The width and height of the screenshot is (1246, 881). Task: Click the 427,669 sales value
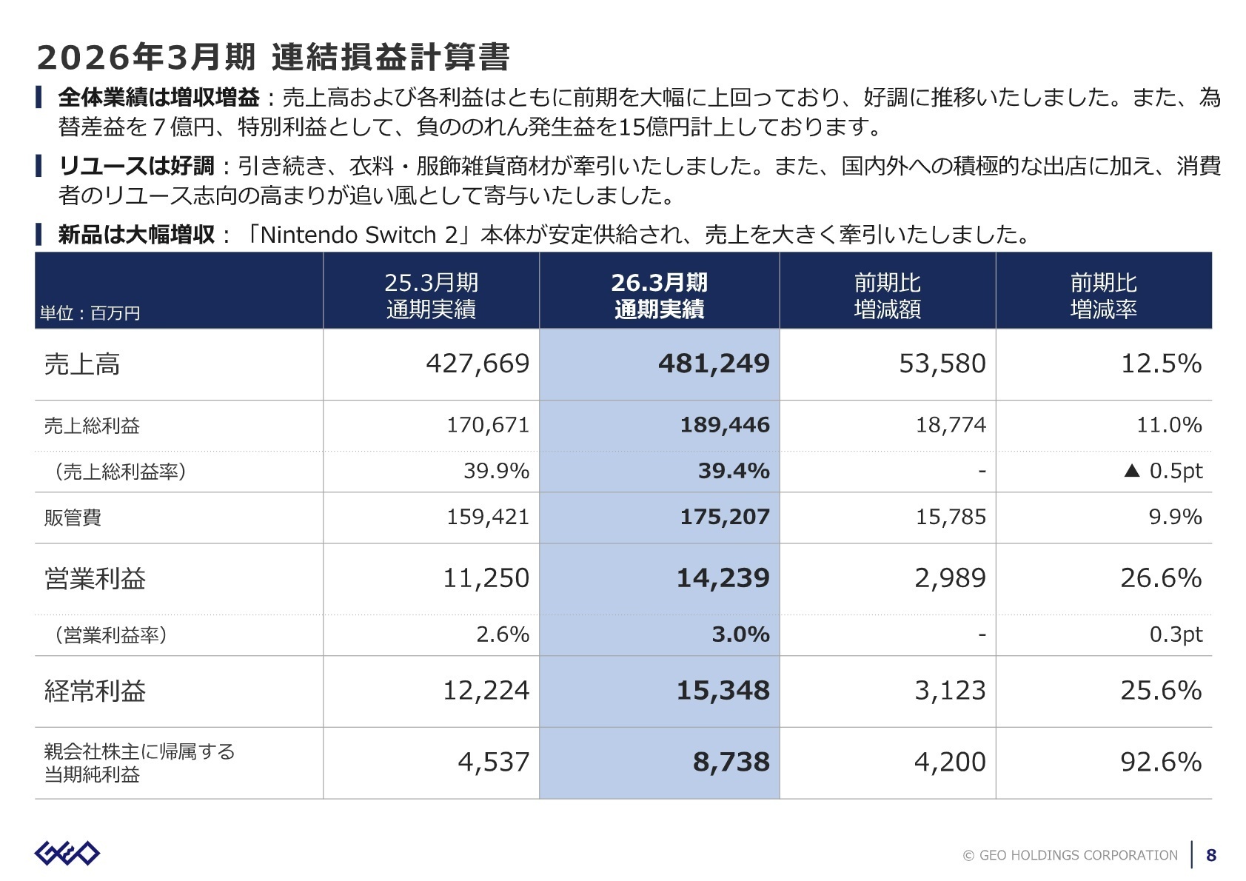coord(478,364)
